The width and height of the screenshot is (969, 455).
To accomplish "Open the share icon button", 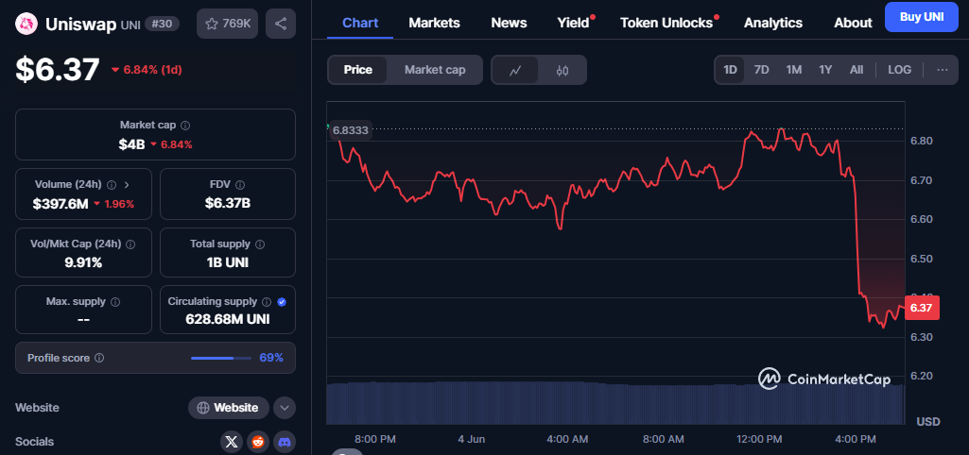I will pyautogui.click(x=281, y=25).
